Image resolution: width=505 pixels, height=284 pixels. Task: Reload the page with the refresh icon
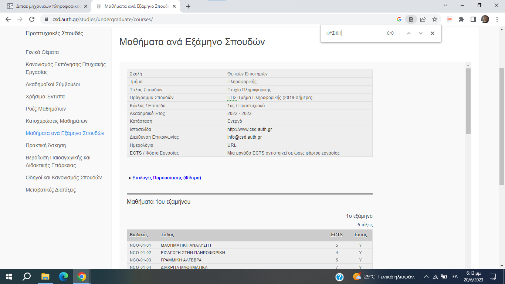tap(32, 20)
